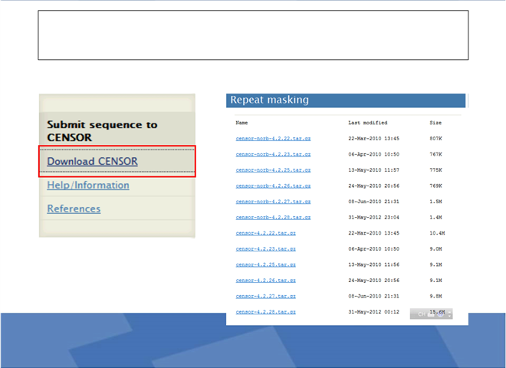The width and height of the screenshot is (506, 368).
Task: Click modified date of censor-4.2.27.tar.gz
Action: [x=373, y=296]
